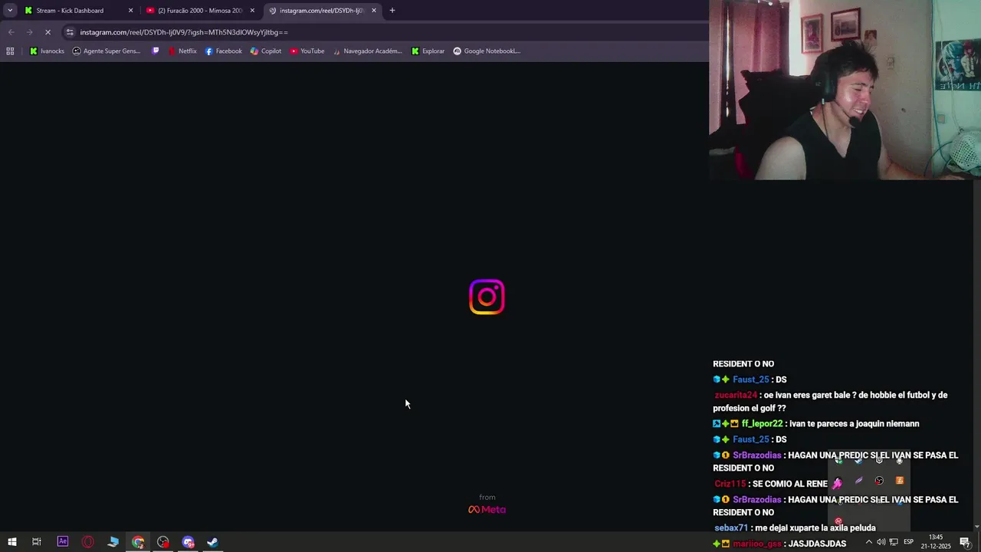The height and width of the screenshot is (552, 981).
Task: Click chat username mariioo_ges
Action: coord(757,544)
